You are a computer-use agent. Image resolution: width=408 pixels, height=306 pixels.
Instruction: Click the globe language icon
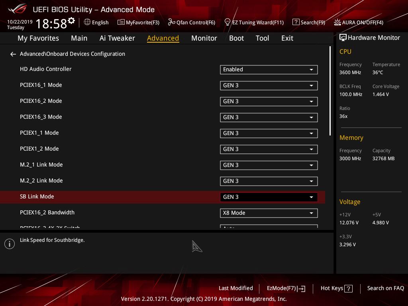click(87, 22)
